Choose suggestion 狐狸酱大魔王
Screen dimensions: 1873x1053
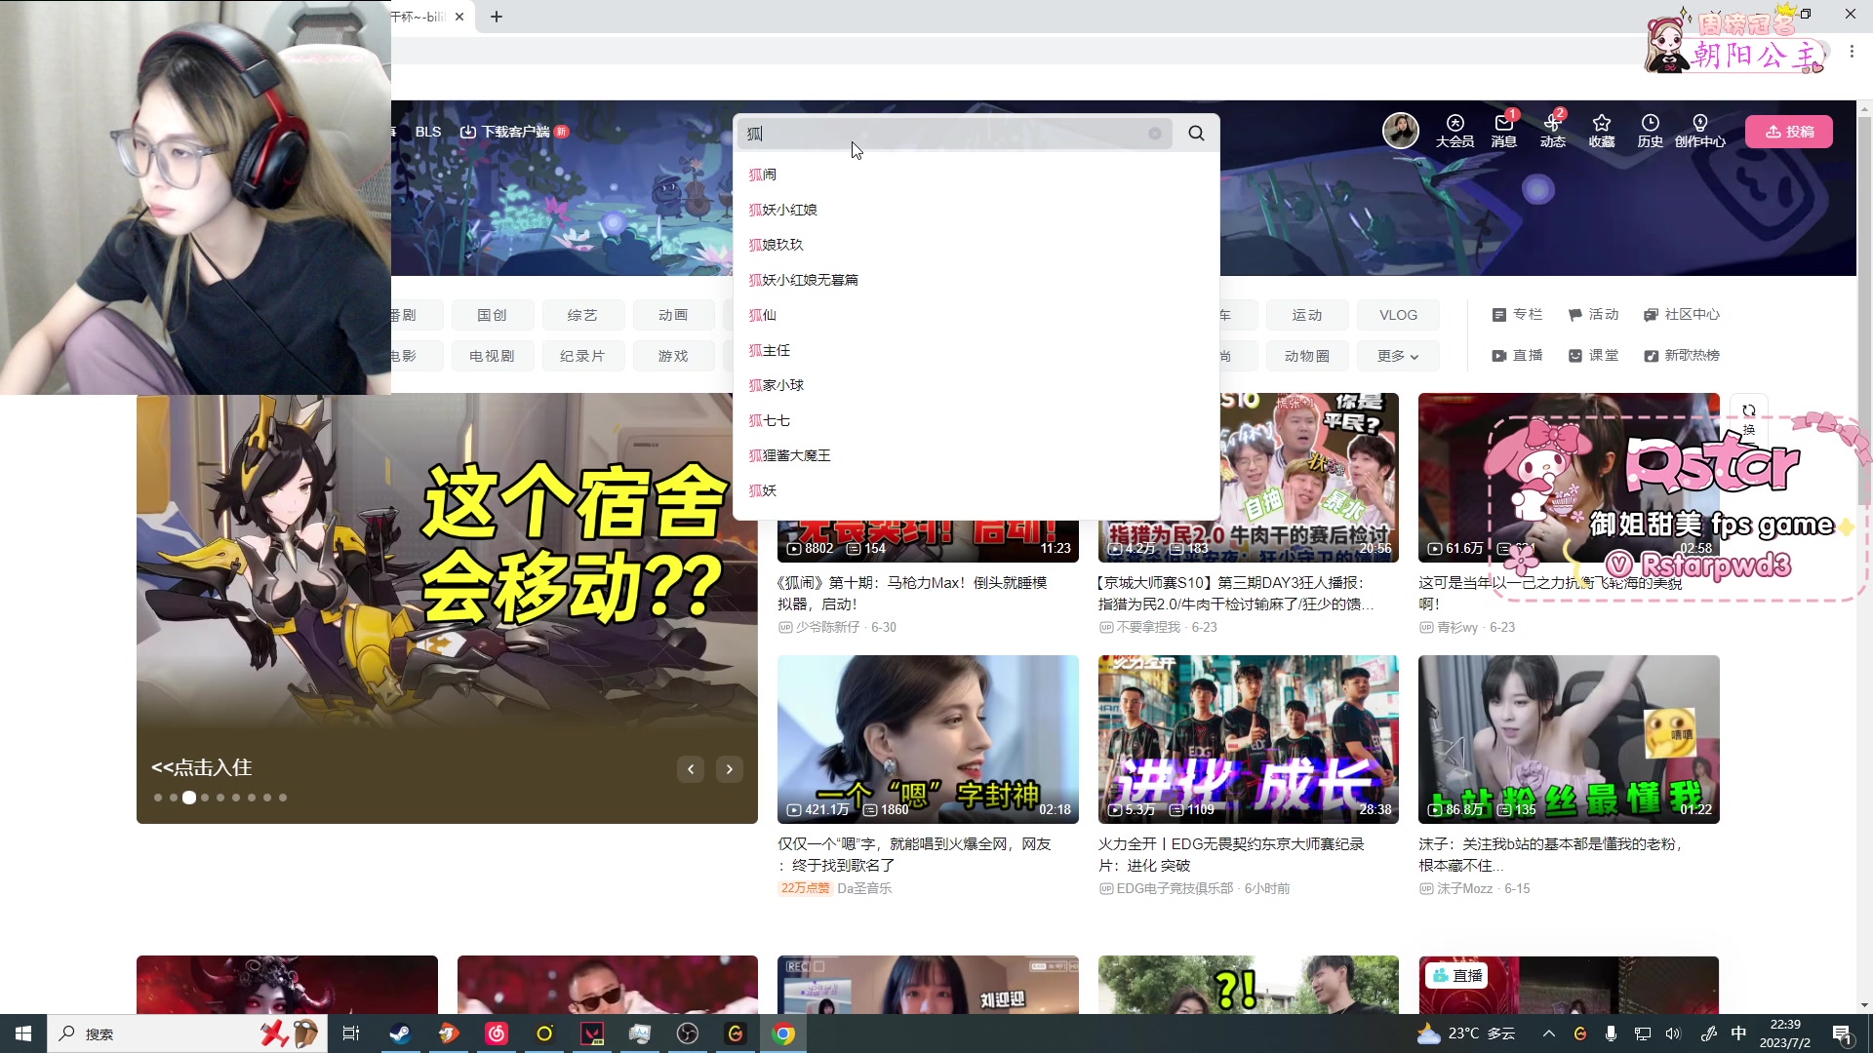pyautogui.click(x=976, y=455)
